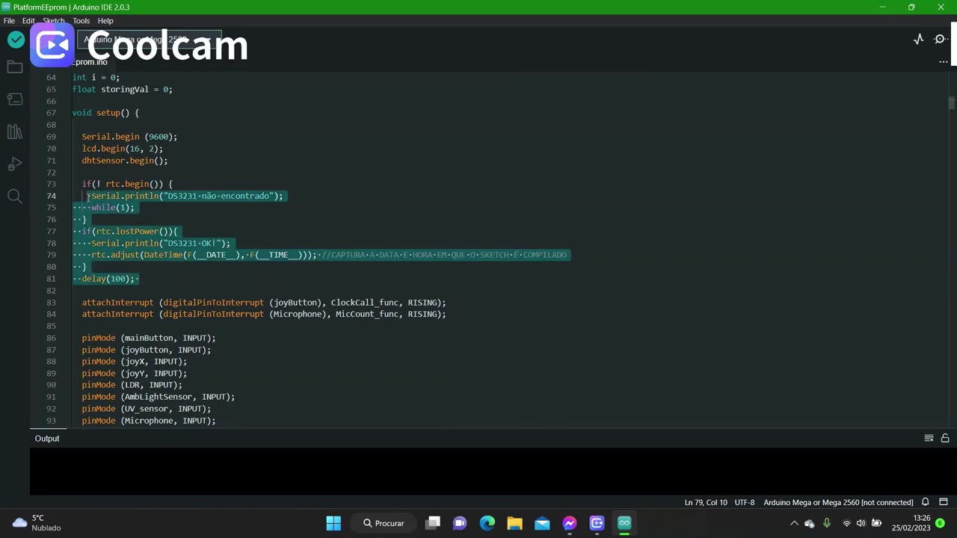Click line number 74 in the gutter
This screenshot has height=538, width=957.
pyautogui.click(x=51, y=196)
